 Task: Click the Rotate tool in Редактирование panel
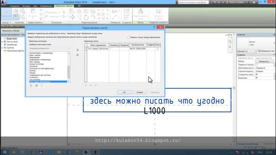click(x=86, y=17)
